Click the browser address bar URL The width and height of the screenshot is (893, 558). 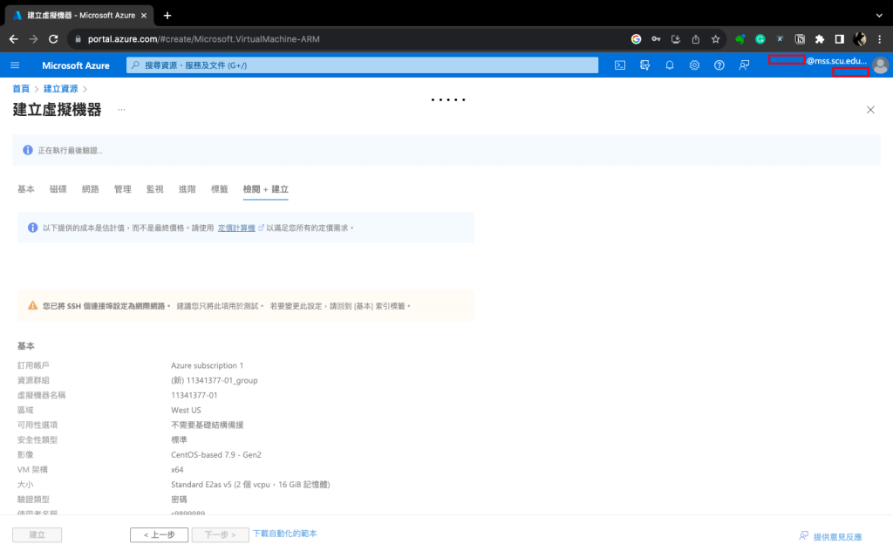pos(204,39)
